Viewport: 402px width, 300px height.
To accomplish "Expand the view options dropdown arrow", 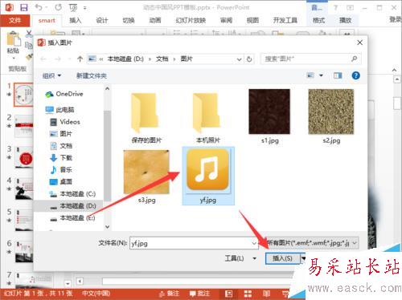I will (321, 75).
